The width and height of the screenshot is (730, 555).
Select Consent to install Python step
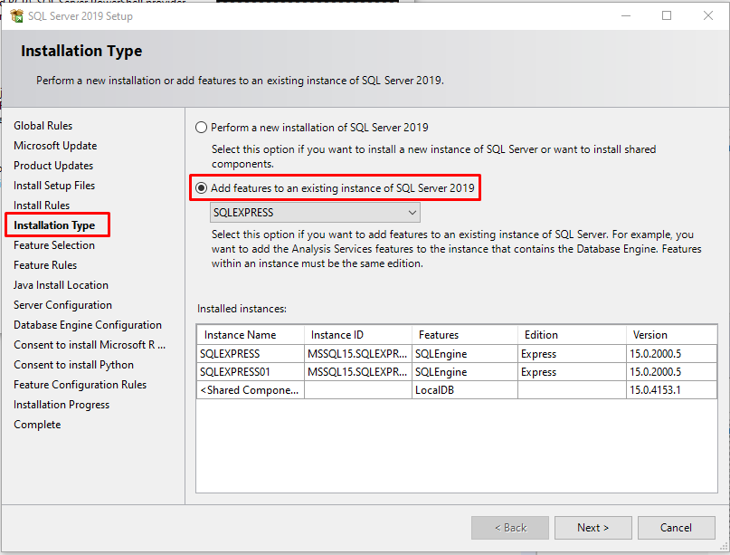(73, 365)
